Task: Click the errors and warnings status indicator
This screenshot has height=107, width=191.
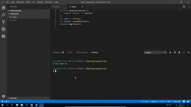Action: tap(5, 101)
